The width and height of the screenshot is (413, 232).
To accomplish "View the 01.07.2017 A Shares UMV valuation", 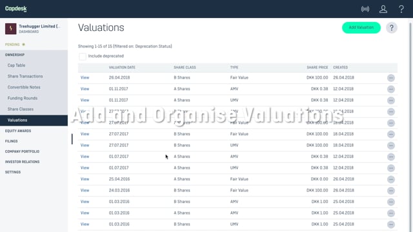I will (85, 168).
